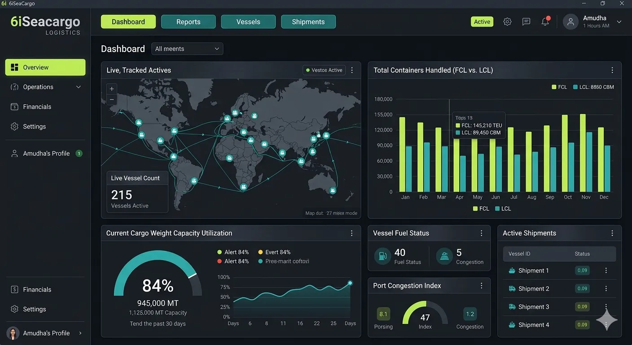Select the Shipment 3 row

(x=559, y=307)
